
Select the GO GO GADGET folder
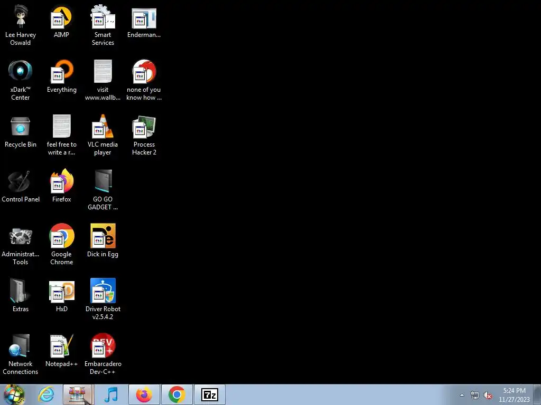tap(103, 189)
